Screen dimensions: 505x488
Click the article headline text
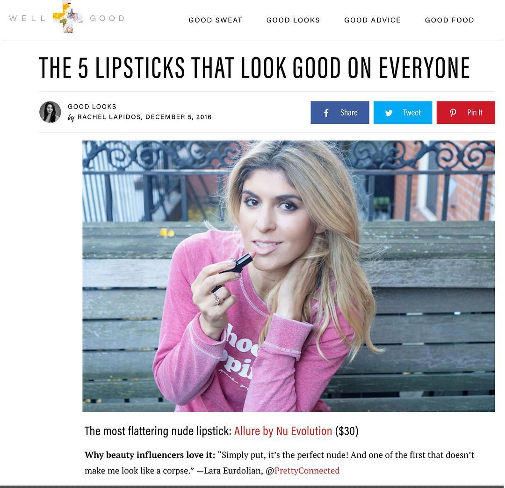coord(254,68)
